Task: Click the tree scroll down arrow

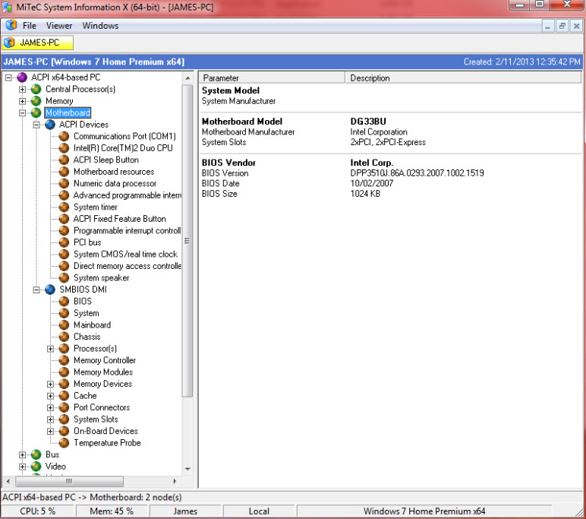Action: 187,469
